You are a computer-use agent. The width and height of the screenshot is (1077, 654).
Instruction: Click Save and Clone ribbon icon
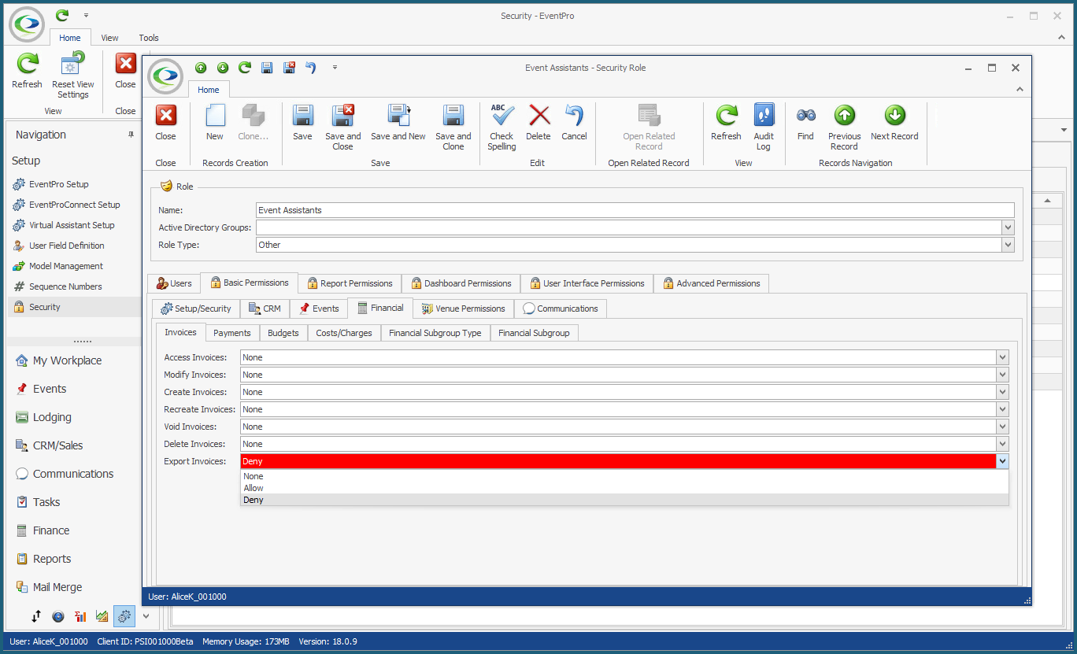coord(453,116)
